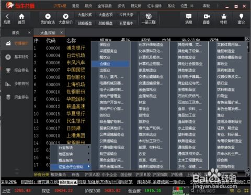
Task: Click the red-green mini chart icon in status bar
Action: click(178, 191)
